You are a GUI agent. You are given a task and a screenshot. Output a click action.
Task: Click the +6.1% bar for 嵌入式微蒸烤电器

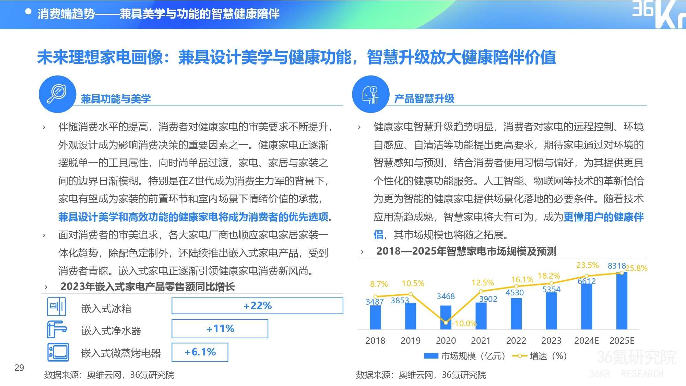tap(200, 352)
